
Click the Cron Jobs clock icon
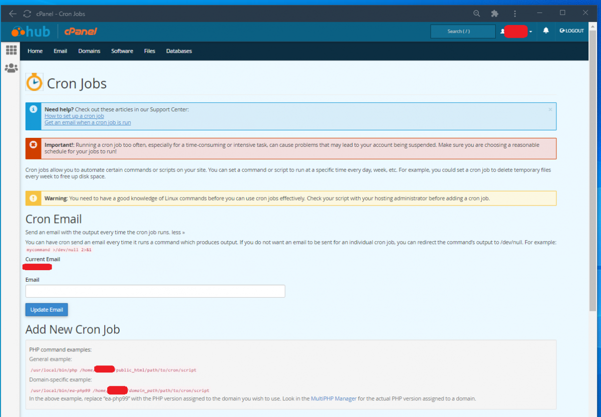click(x=34, y=82)
